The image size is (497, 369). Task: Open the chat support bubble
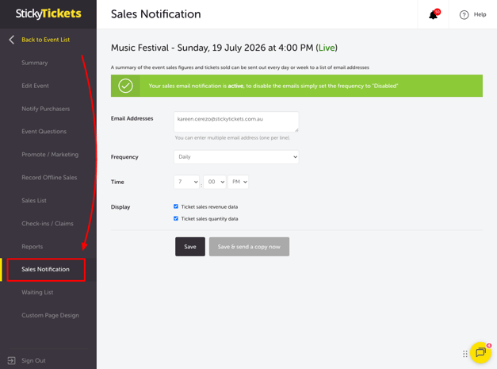[x=480, y=352]
